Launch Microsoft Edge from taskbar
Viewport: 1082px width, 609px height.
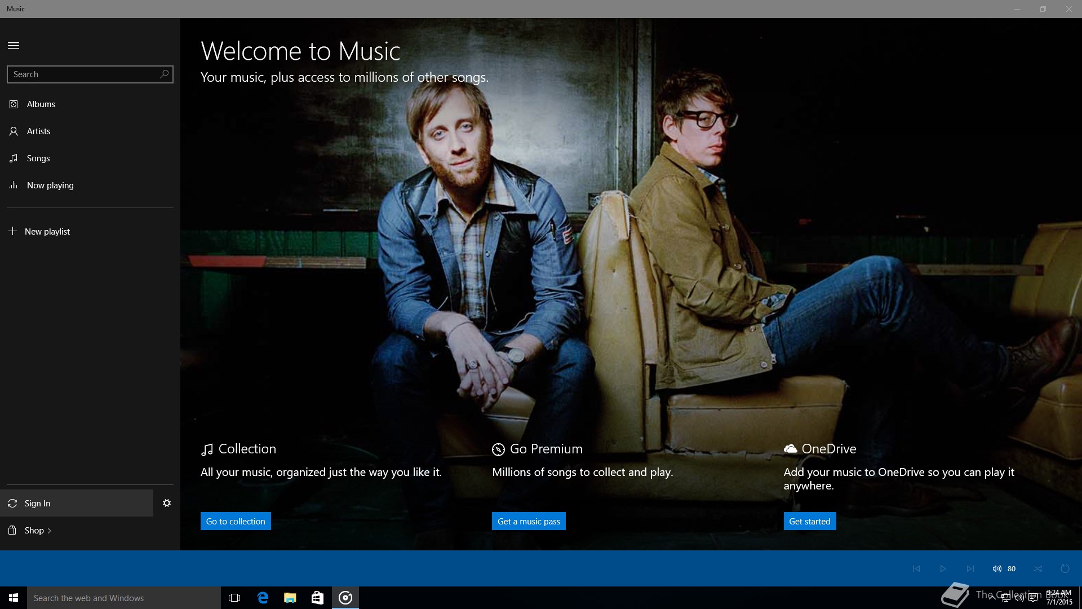[x=263, y=598]
